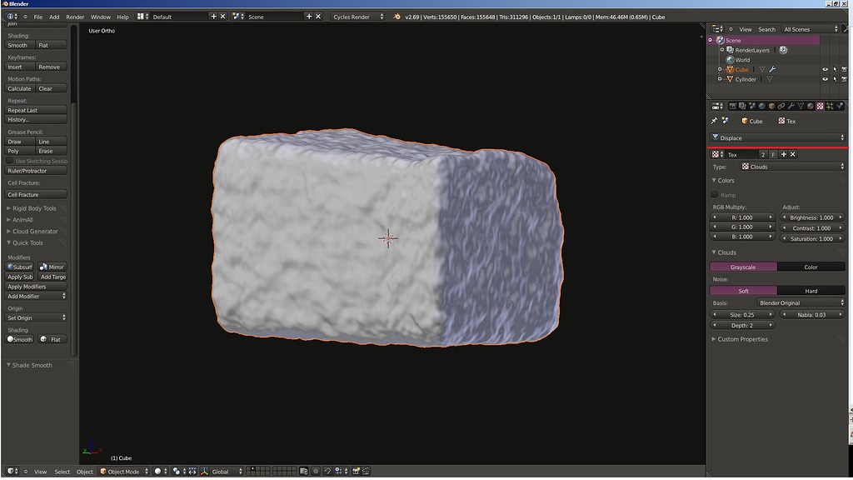Add new texture with plus icon

point(784,154)
